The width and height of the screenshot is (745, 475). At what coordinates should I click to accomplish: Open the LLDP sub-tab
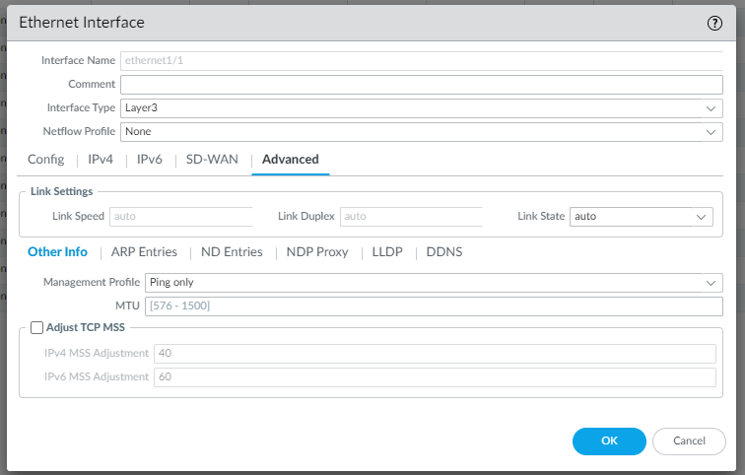click(387, 252)
